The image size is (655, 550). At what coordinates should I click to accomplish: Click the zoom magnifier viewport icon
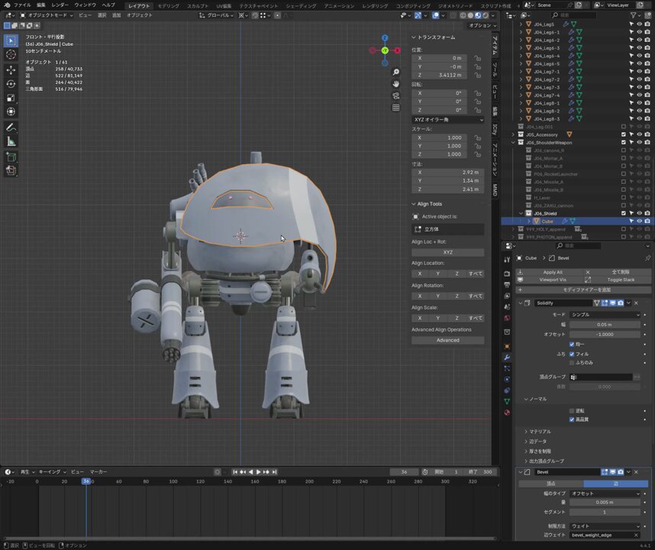(x=395, y=73)
